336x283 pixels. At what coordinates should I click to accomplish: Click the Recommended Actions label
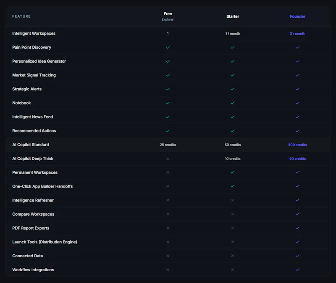click(34, 131)
